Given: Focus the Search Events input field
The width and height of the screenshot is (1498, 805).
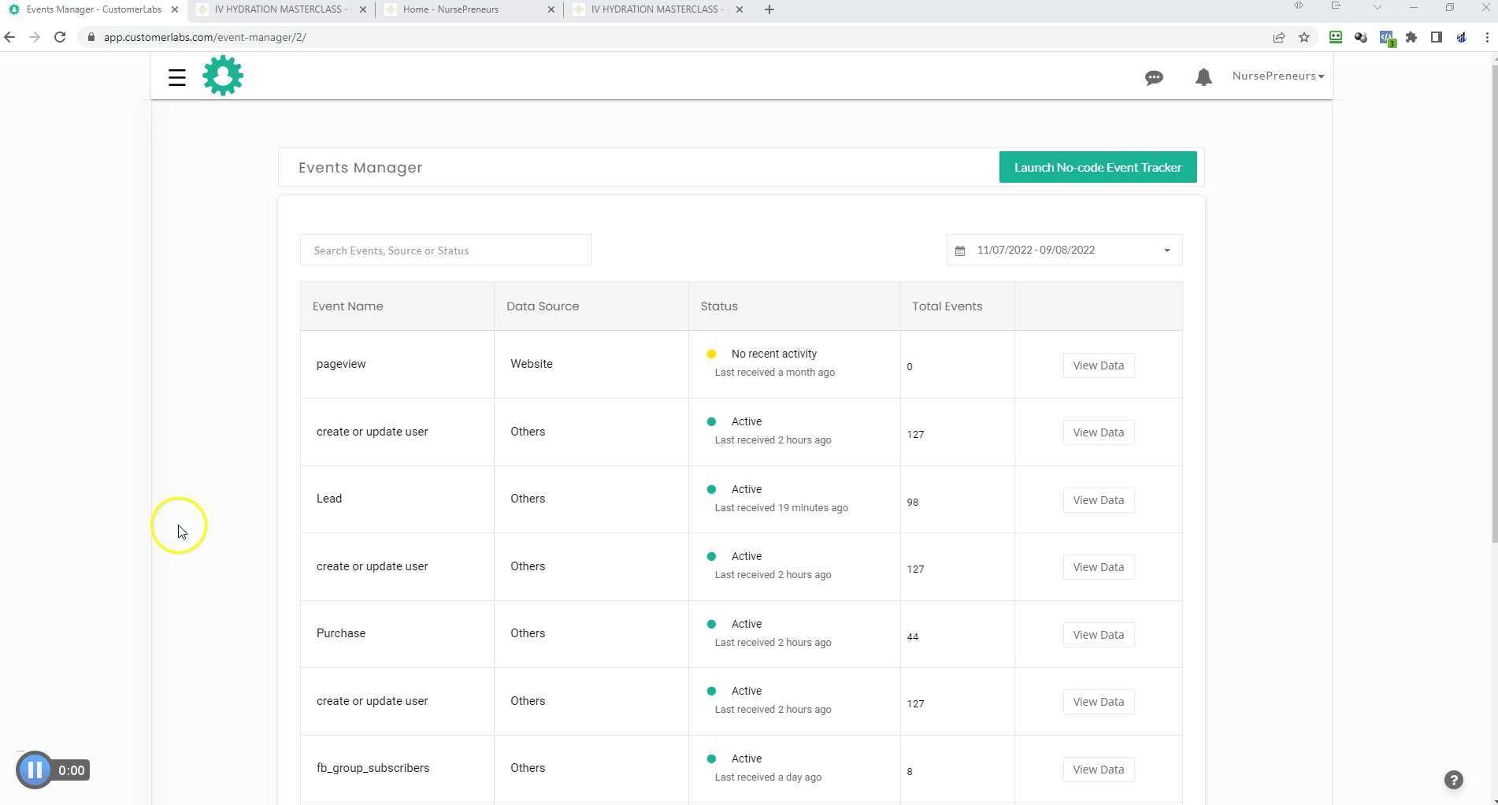Looking at the screenshot, I should coord(445,250).
